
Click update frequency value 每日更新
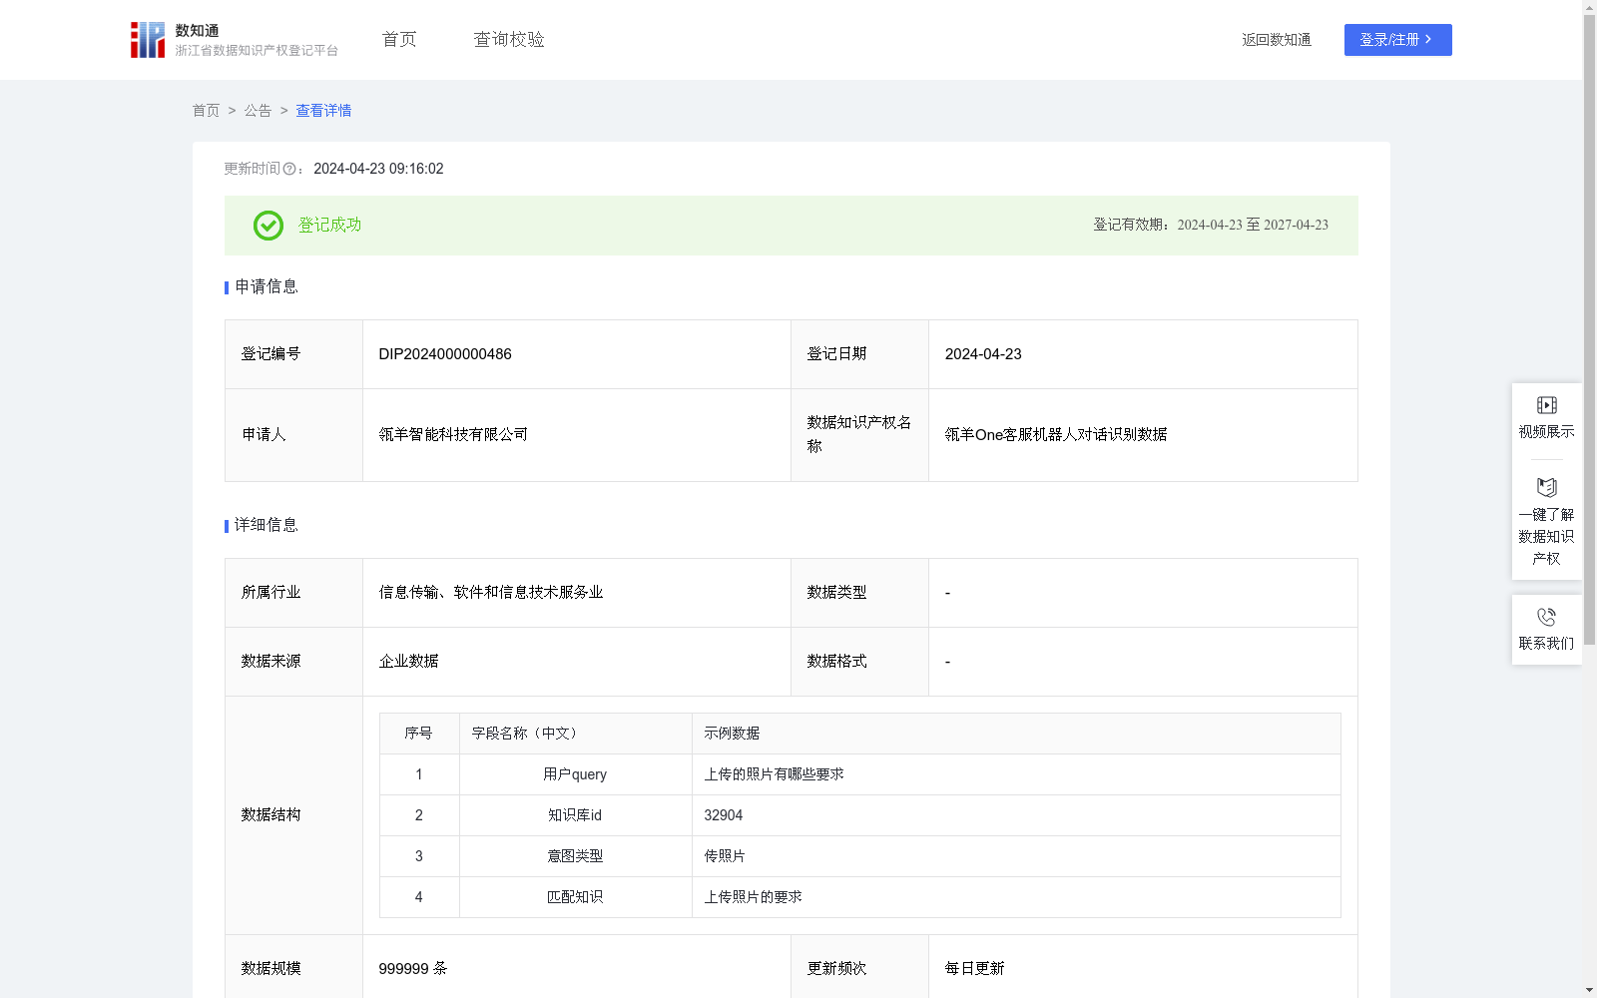coord(975,969)
